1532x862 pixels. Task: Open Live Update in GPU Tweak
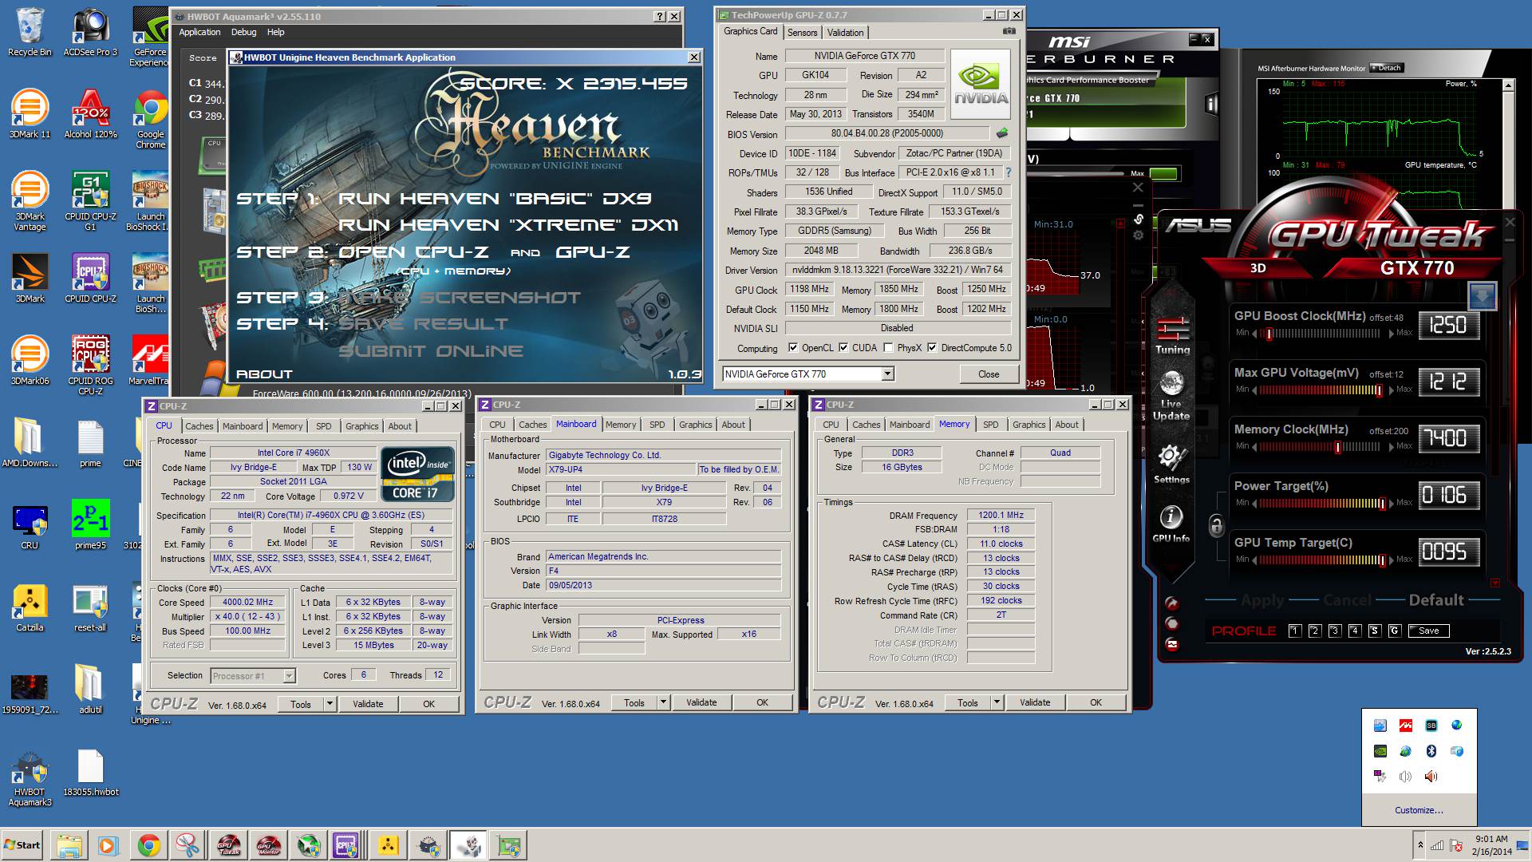(x=1171, y=396)
